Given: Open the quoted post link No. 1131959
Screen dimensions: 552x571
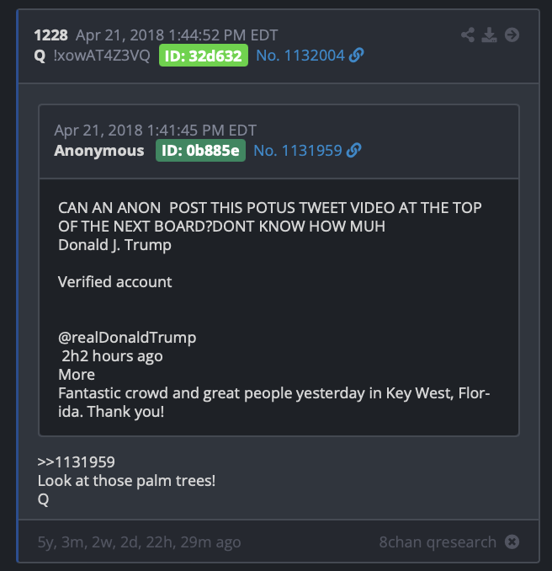Looking at the screenshot, I should click(298, 151).
